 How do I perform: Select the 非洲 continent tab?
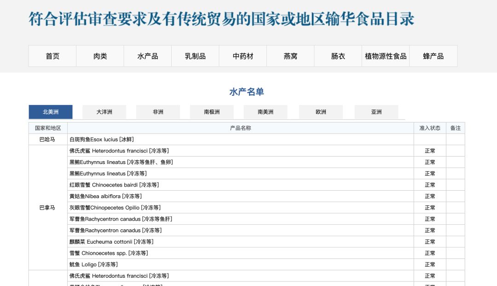[x=158, y=112]
